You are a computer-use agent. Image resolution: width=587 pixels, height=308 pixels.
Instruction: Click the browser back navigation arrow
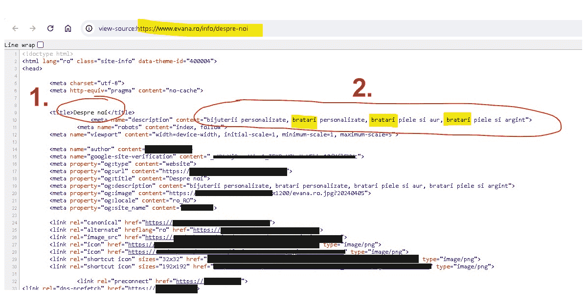pyautogui.click(x=15, y=28)
